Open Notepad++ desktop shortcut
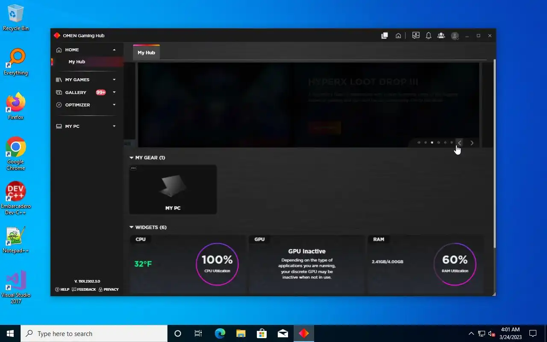Viewport: 547px width, 342px height. click(x=16, y=240)
